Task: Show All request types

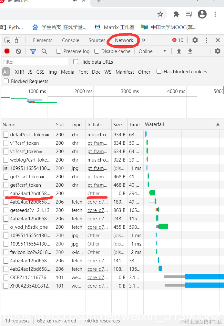Action: click(6, 72)
